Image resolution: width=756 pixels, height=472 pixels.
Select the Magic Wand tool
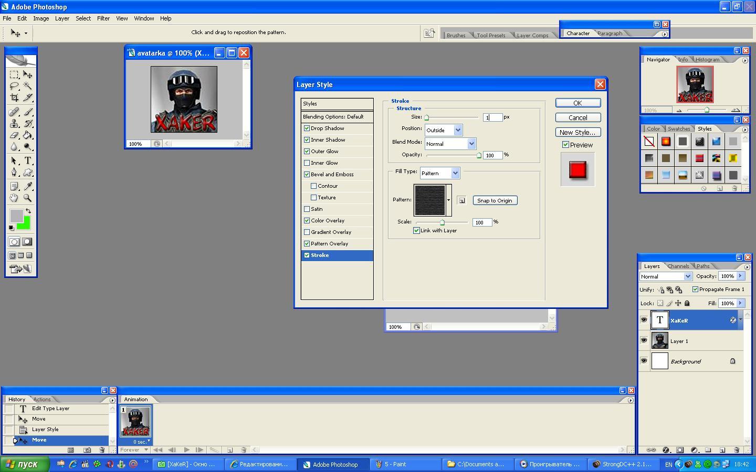28,86
